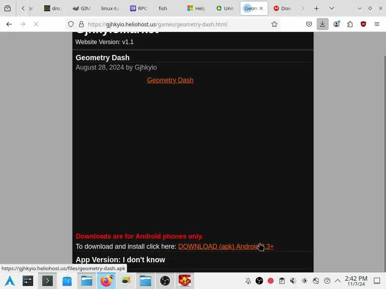Expand hidden system tray icons arrow
The height and width of the screenshot is (289, 386).
coord(338,281)
